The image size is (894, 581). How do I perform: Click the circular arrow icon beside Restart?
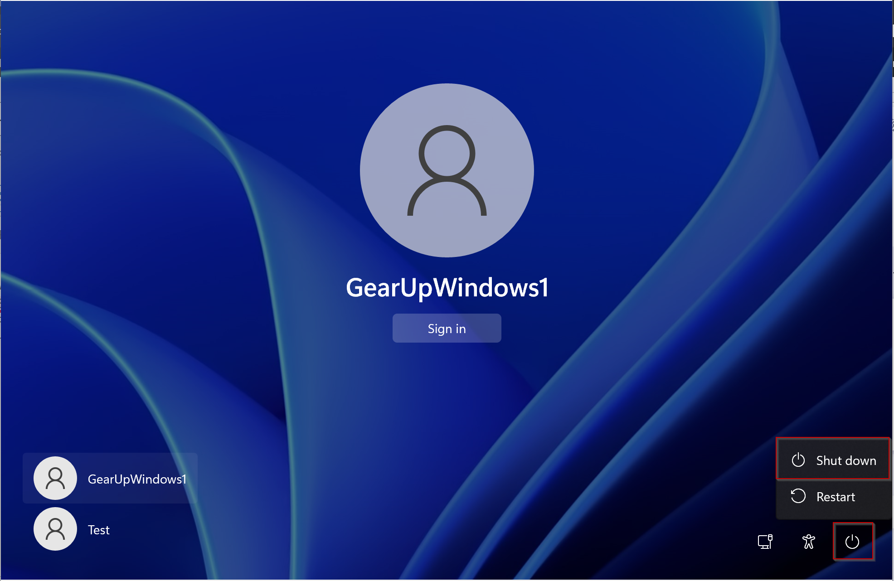point(798,497)
